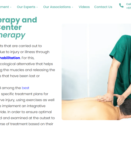Image resolution: width=131 pixels, height=141 pixels.
Task: Expand the Treatment menu plus icon
Action: tap(11, 7)
